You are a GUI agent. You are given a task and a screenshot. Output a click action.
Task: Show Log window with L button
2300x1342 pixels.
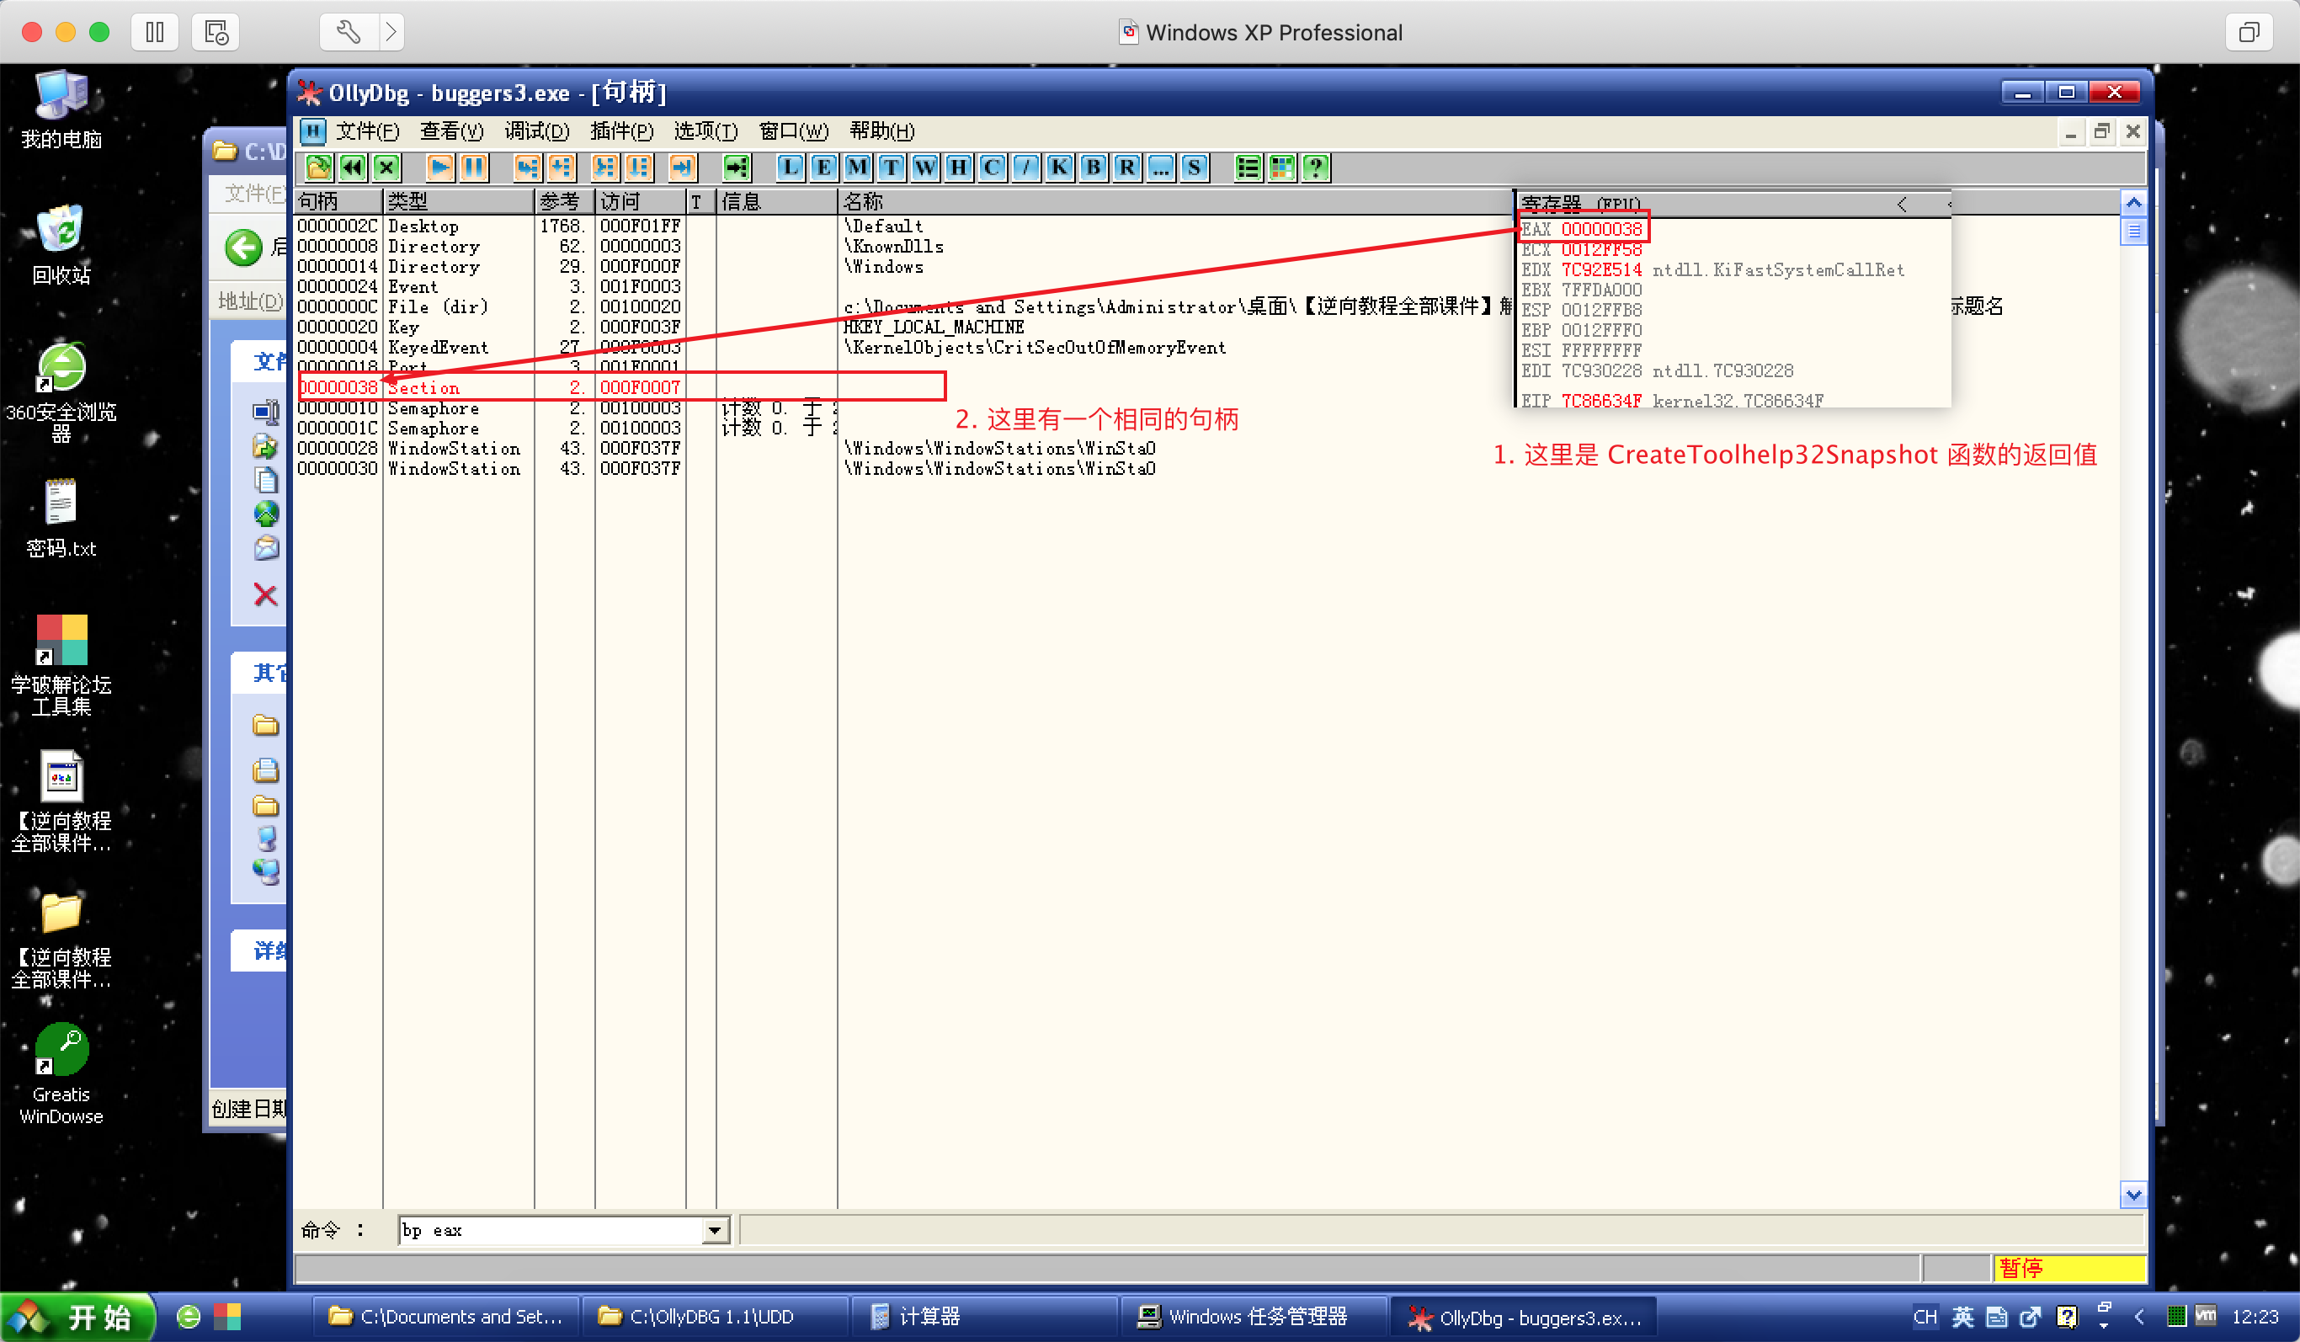(x=790, y=167)
